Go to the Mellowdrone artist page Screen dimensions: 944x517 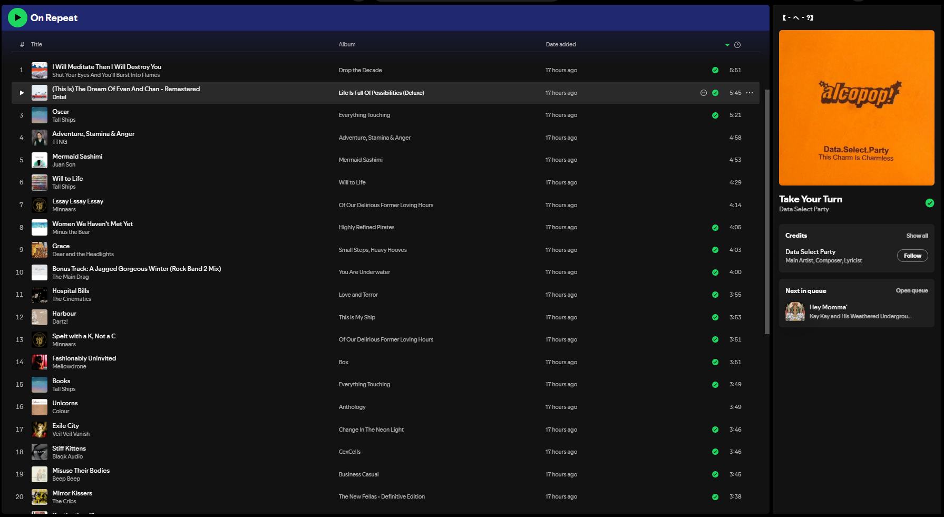69,367
